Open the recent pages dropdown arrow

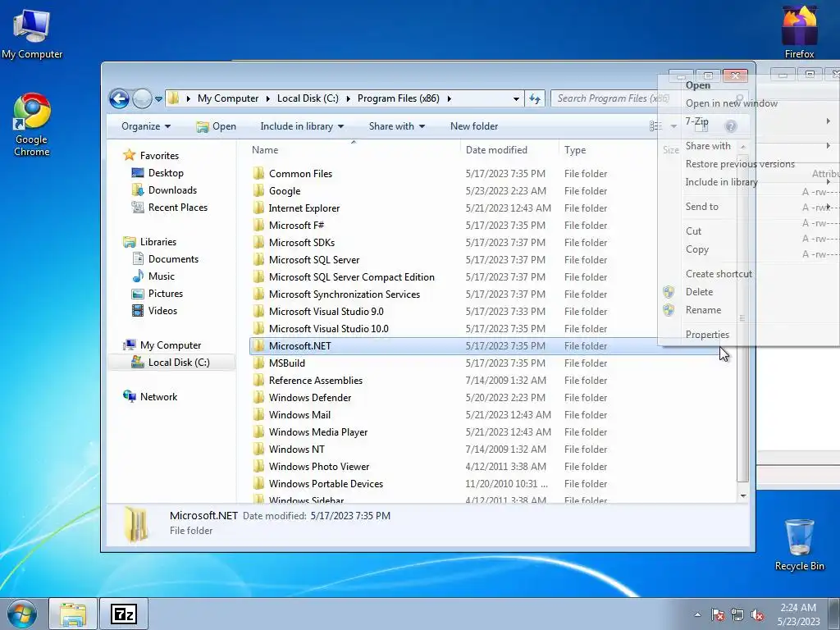pos(158,99)
